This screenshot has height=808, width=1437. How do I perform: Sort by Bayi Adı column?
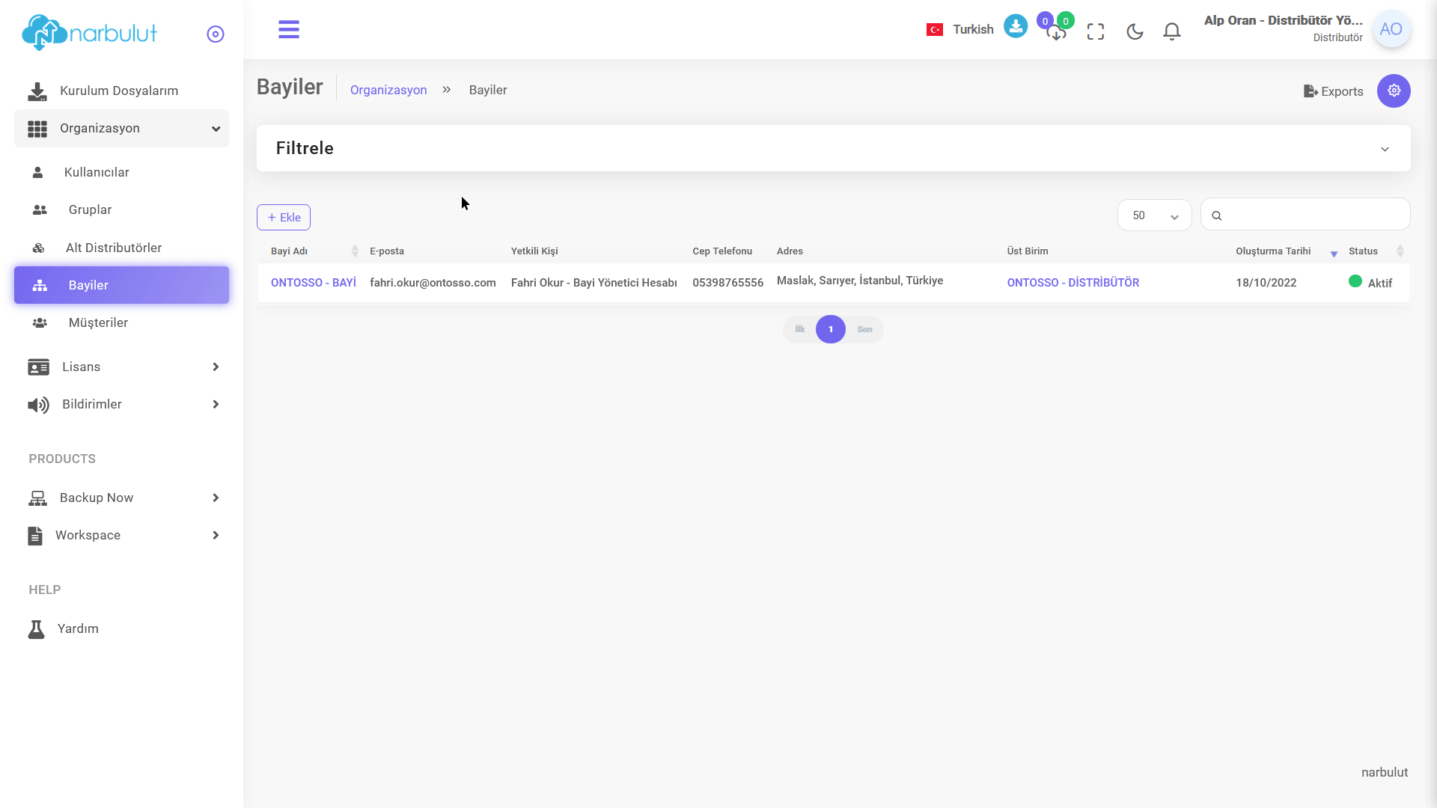pos(314,251)
